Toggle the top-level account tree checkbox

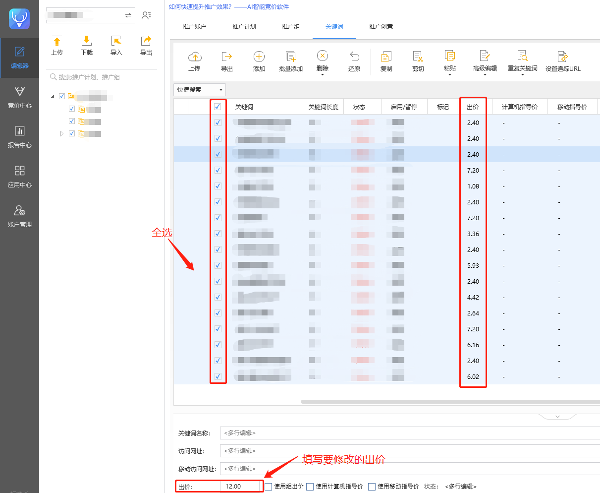click(62, 96)
